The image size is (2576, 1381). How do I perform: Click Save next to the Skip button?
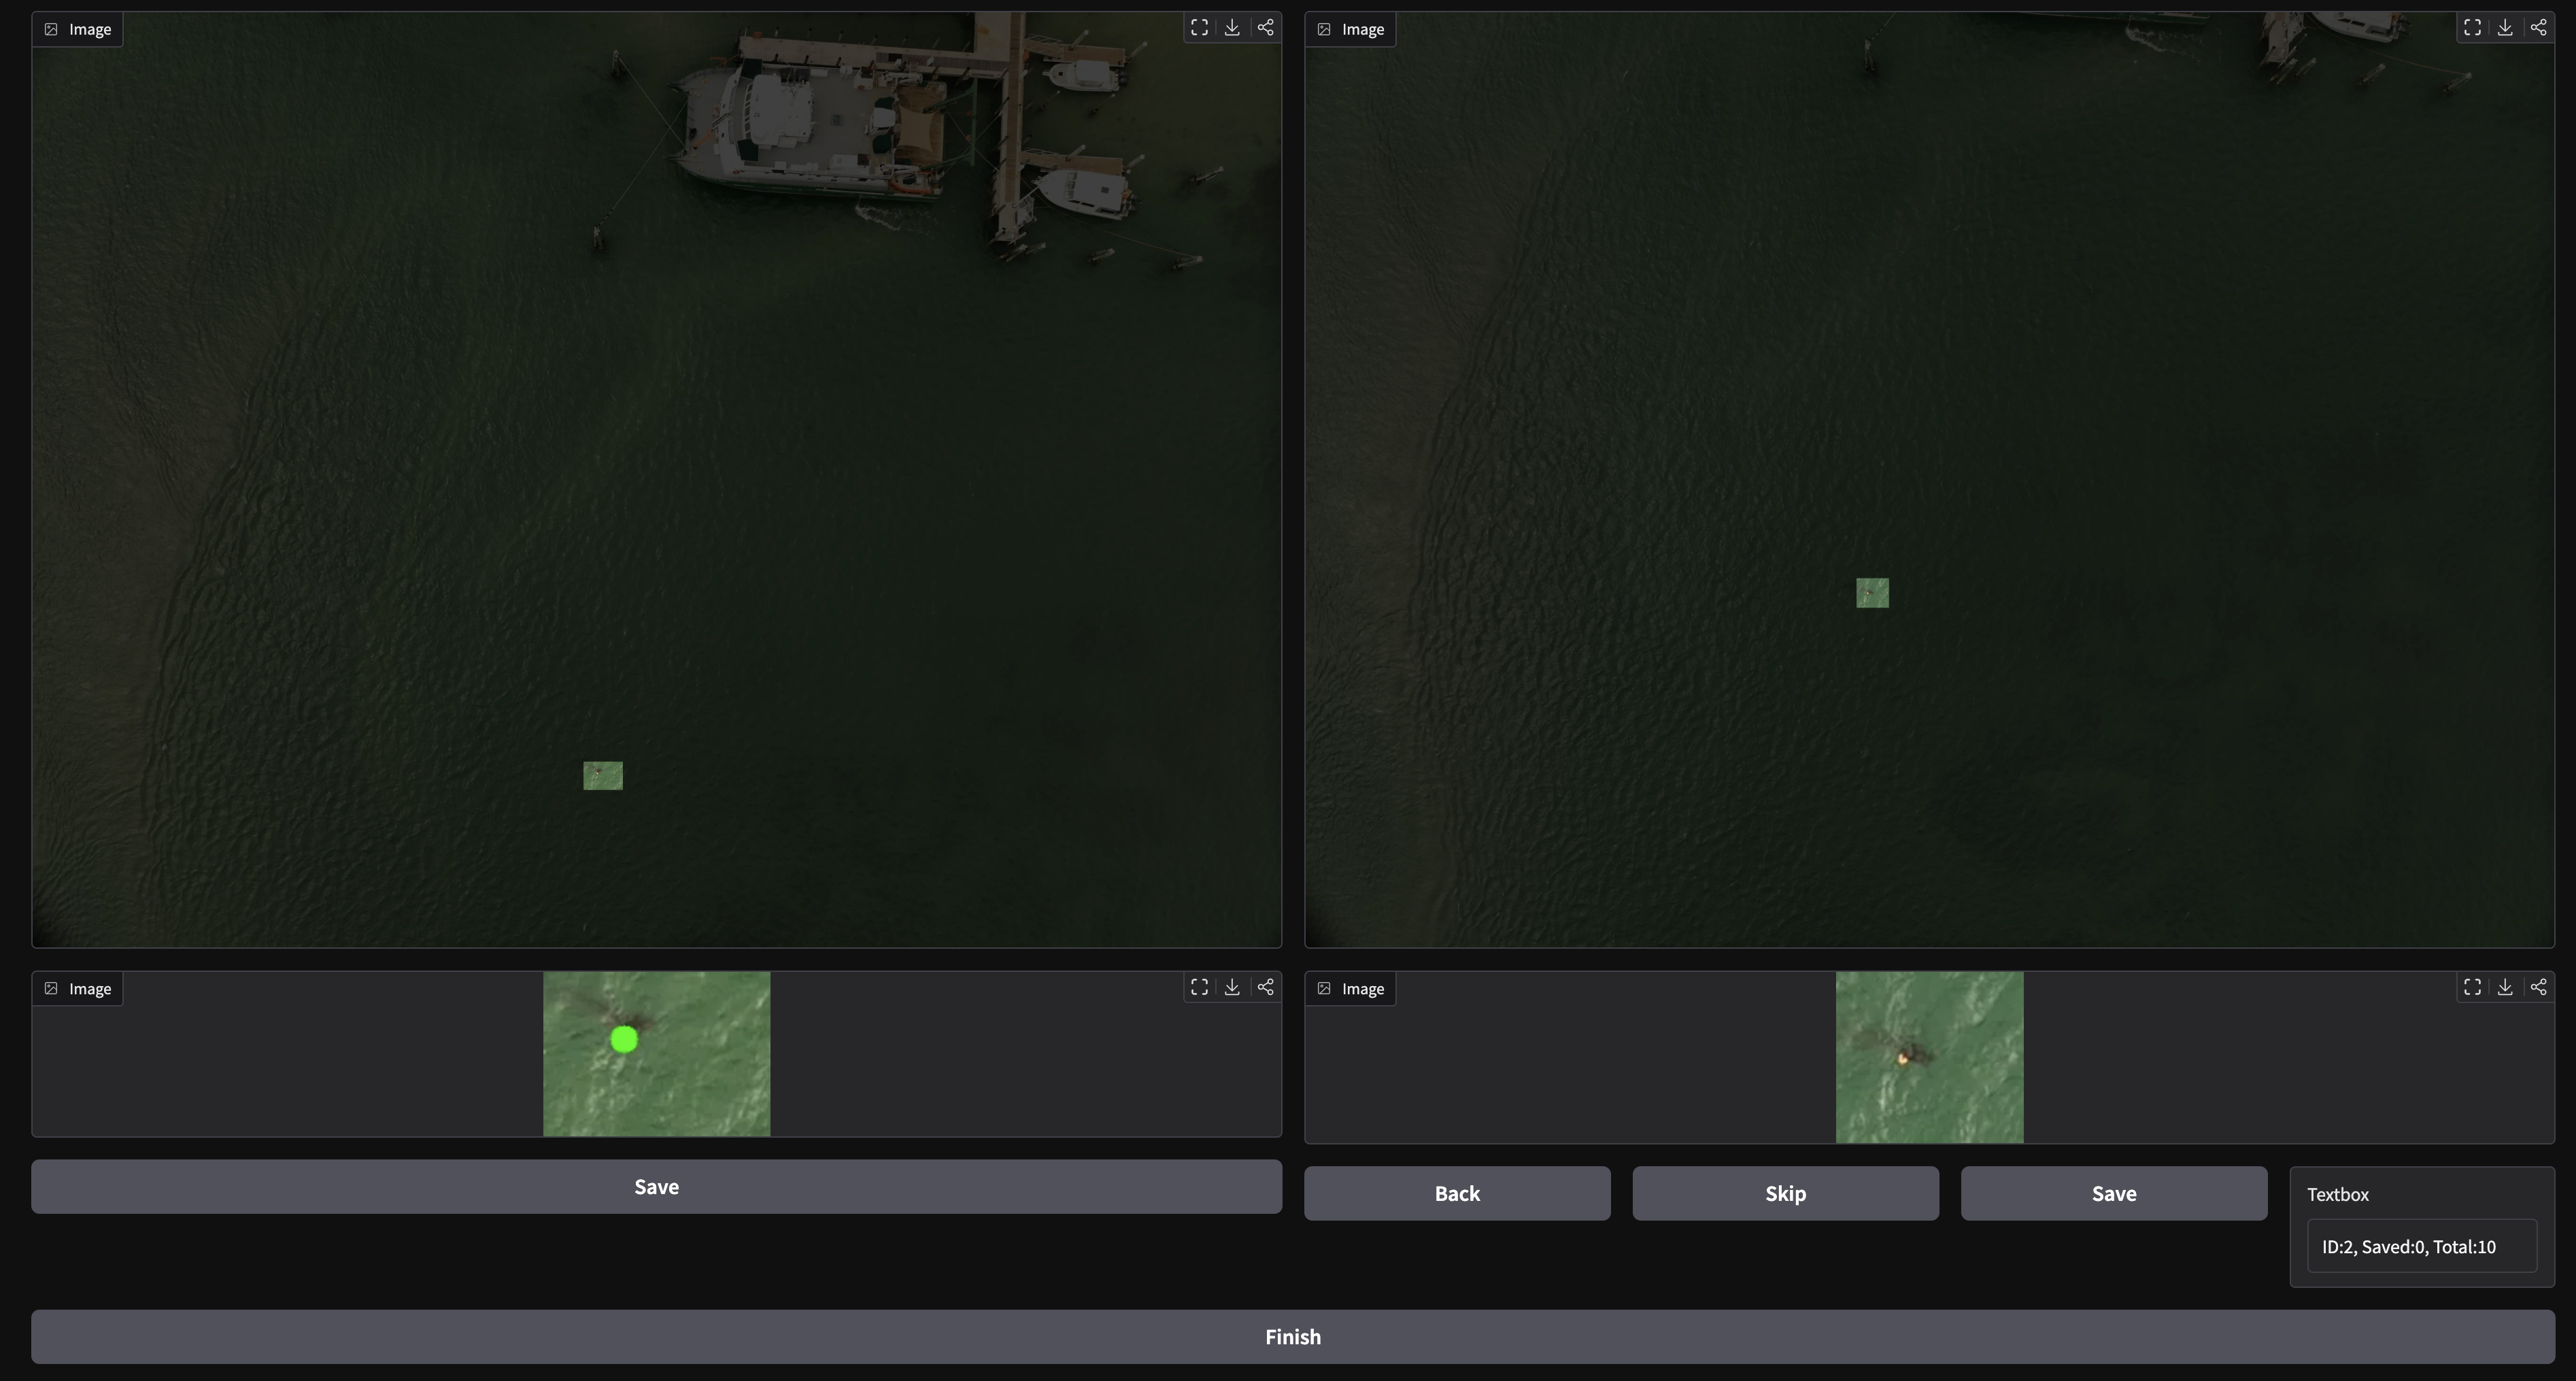pyautogui.click(x=2114, y=1193)
